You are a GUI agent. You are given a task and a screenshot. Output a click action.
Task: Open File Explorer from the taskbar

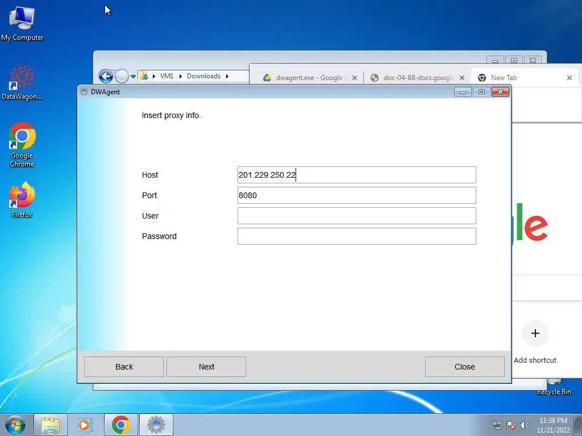click(51, 425)
